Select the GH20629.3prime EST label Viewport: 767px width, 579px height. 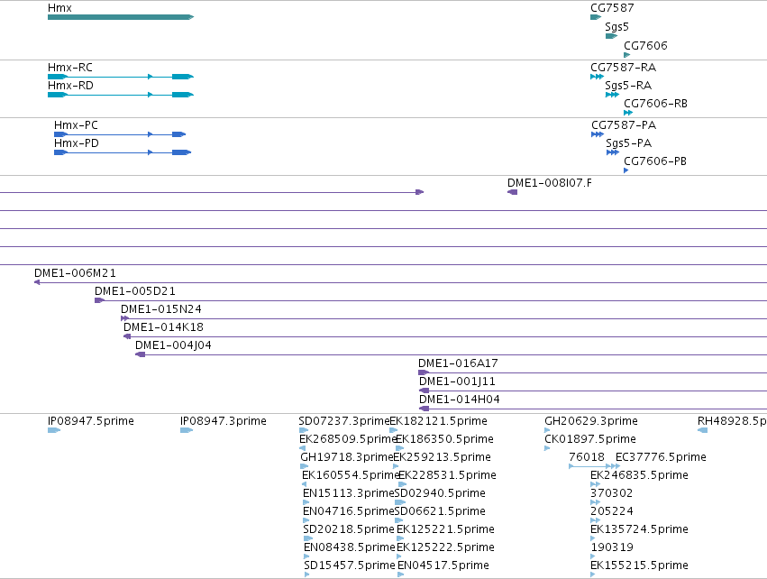pos(591,421)
